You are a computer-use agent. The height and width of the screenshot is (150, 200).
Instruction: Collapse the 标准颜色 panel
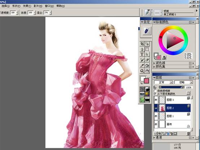(x=154, y=22)
